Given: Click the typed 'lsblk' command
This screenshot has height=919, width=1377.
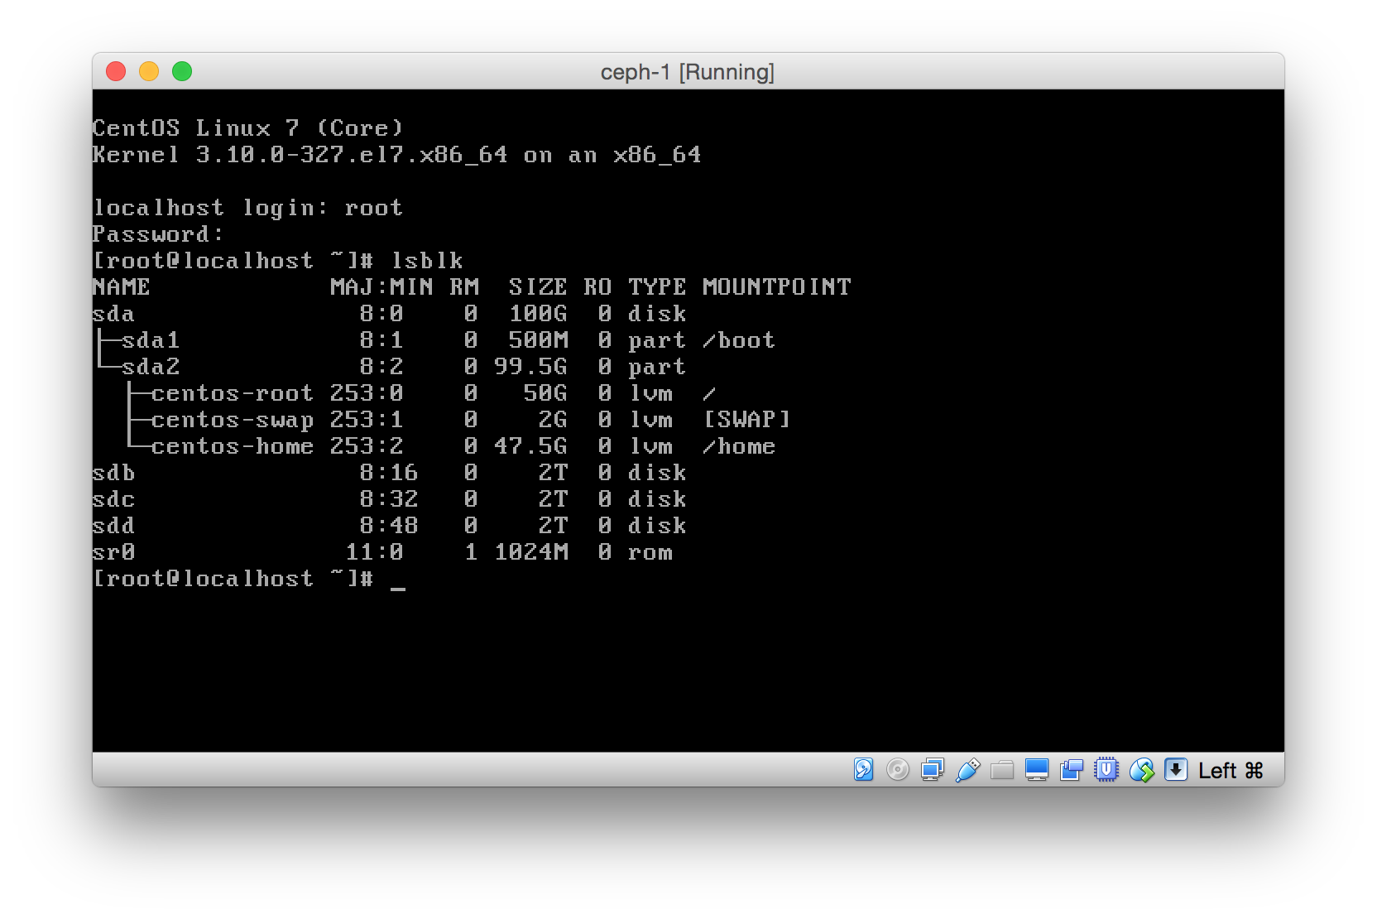Looking at the screenshot, I should (x=427, y=261).
